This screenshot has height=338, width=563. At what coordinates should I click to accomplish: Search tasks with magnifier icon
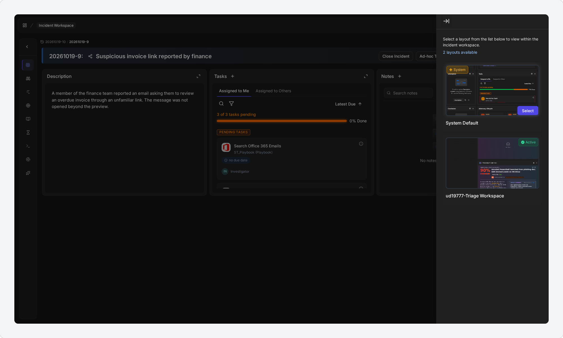click(221, 103)
